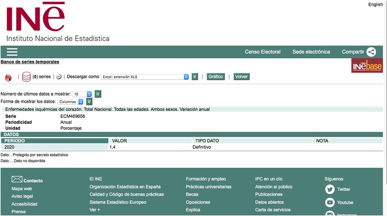The width and height of the screenshot is (387, 216).
Task: Open Becas footer link
Action: pos(192,194)
